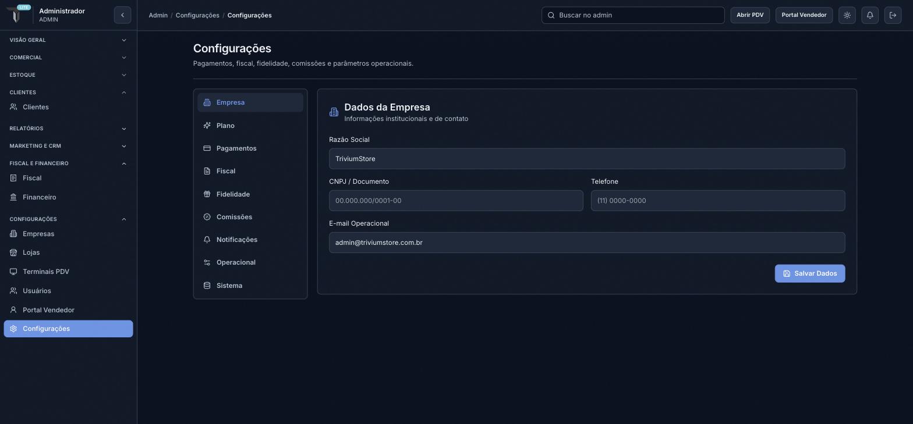Focus the E-mail Operacional field

tap(587, 243)
